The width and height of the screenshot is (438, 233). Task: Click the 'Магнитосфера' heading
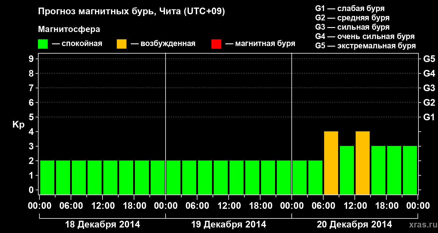point(69,29)
